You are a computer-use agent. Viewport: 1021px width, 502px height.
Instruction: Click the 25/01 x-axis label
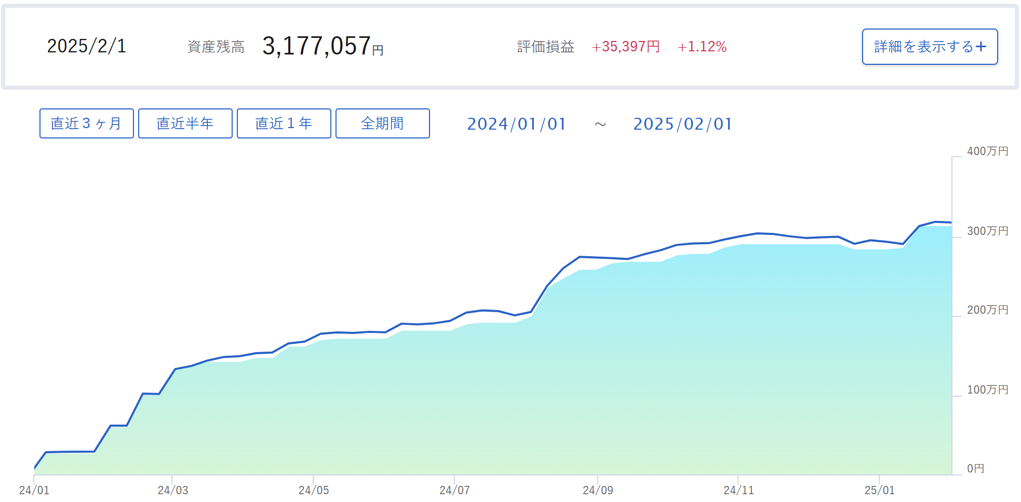coord(879,490)
